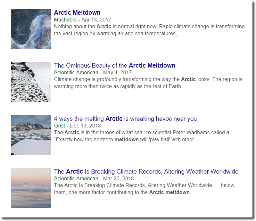Click the snippet mentioning Peter Wadhams
Viewport: 256px width, 221px height.
(144, 136)
